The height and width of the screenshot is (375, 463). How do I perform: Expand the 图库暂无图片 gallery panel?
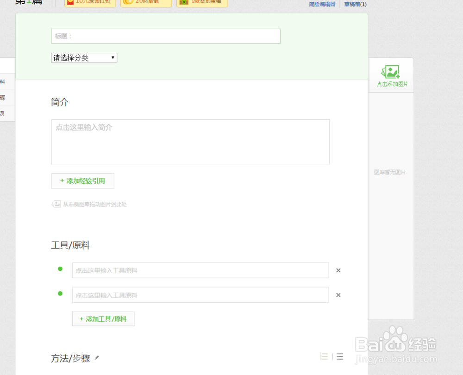coord(391,172)
